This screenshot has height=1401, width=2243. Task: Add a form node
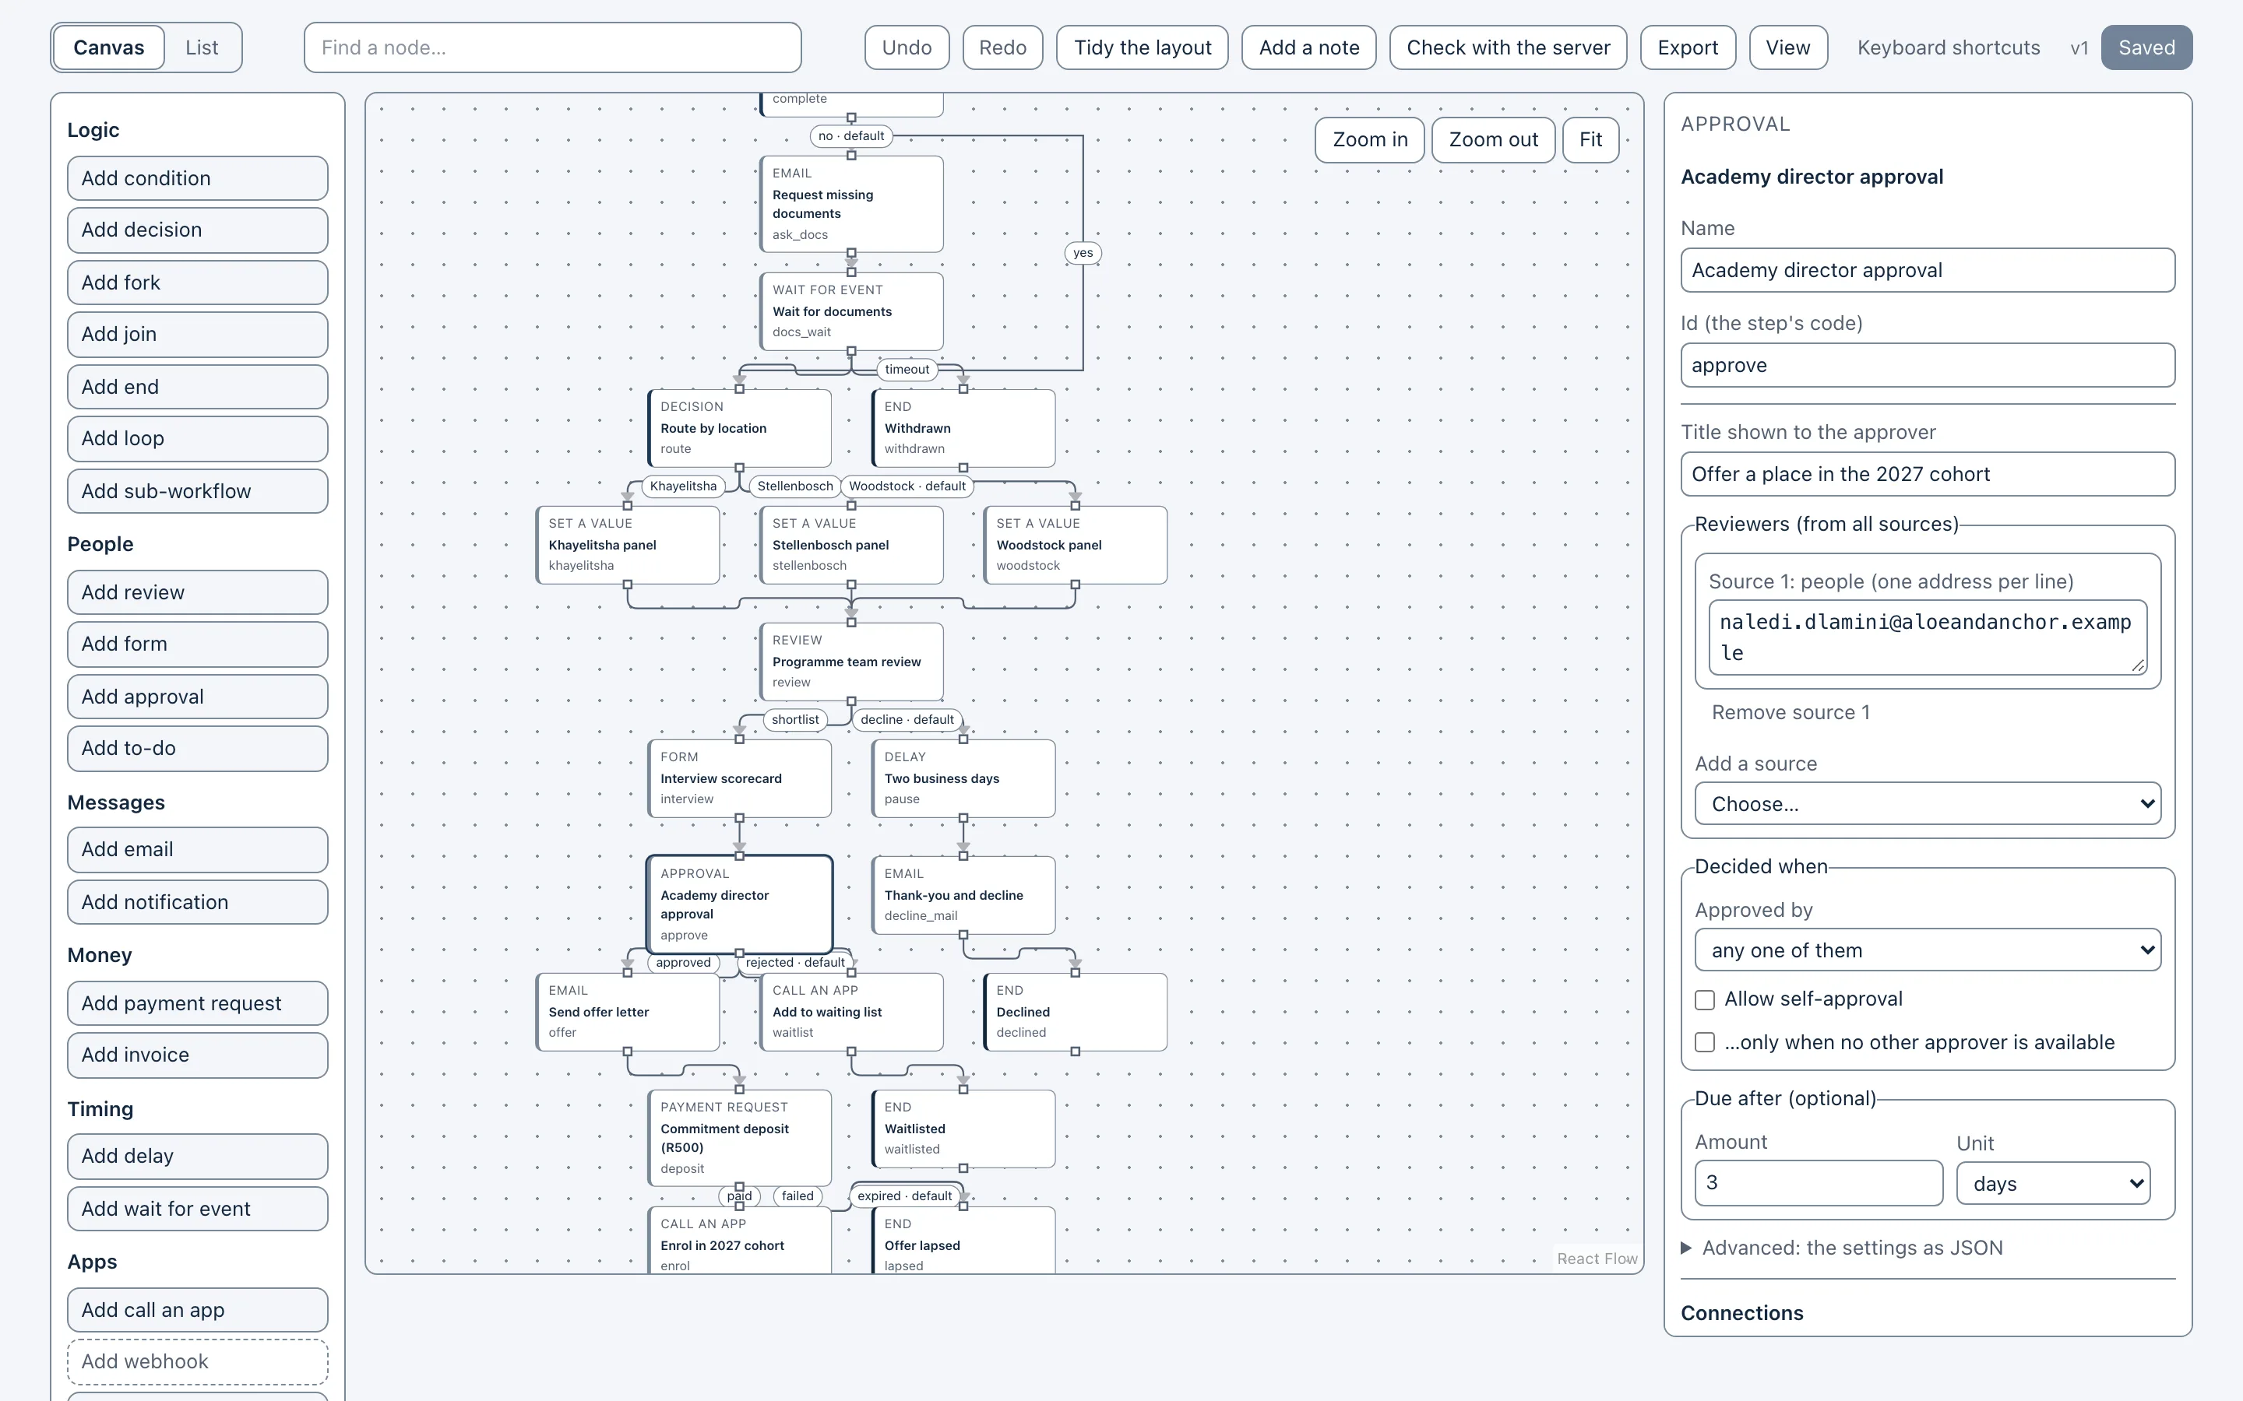click(x=197, y=644)
